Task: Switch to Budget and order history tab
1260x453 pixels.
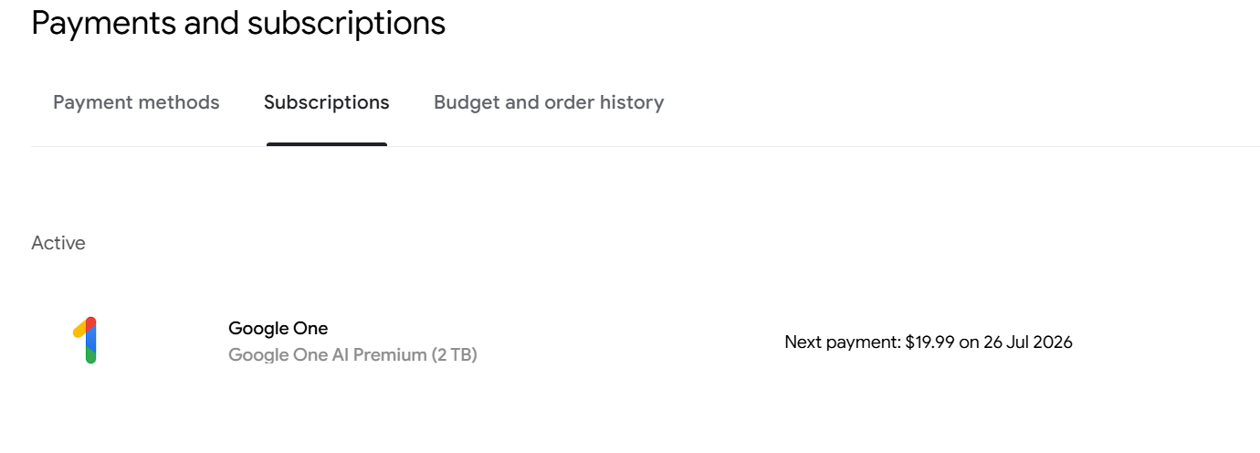Action: click(x=548, y=102)
